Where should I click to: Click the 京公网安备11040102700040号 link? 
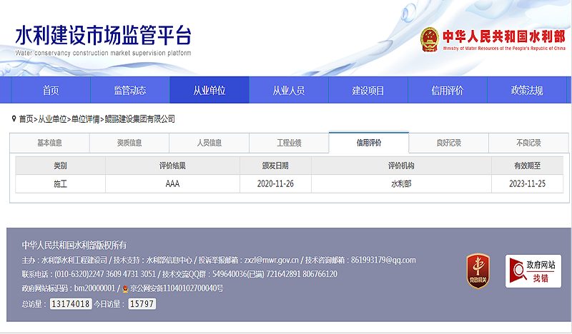(177, 288)
